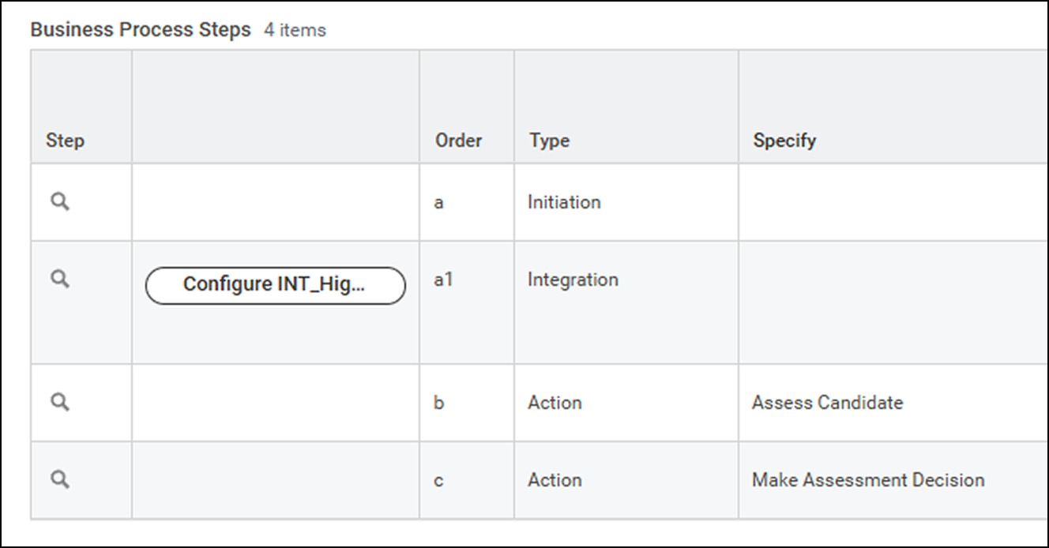Click the Order column header

click(x=458, y=141)
